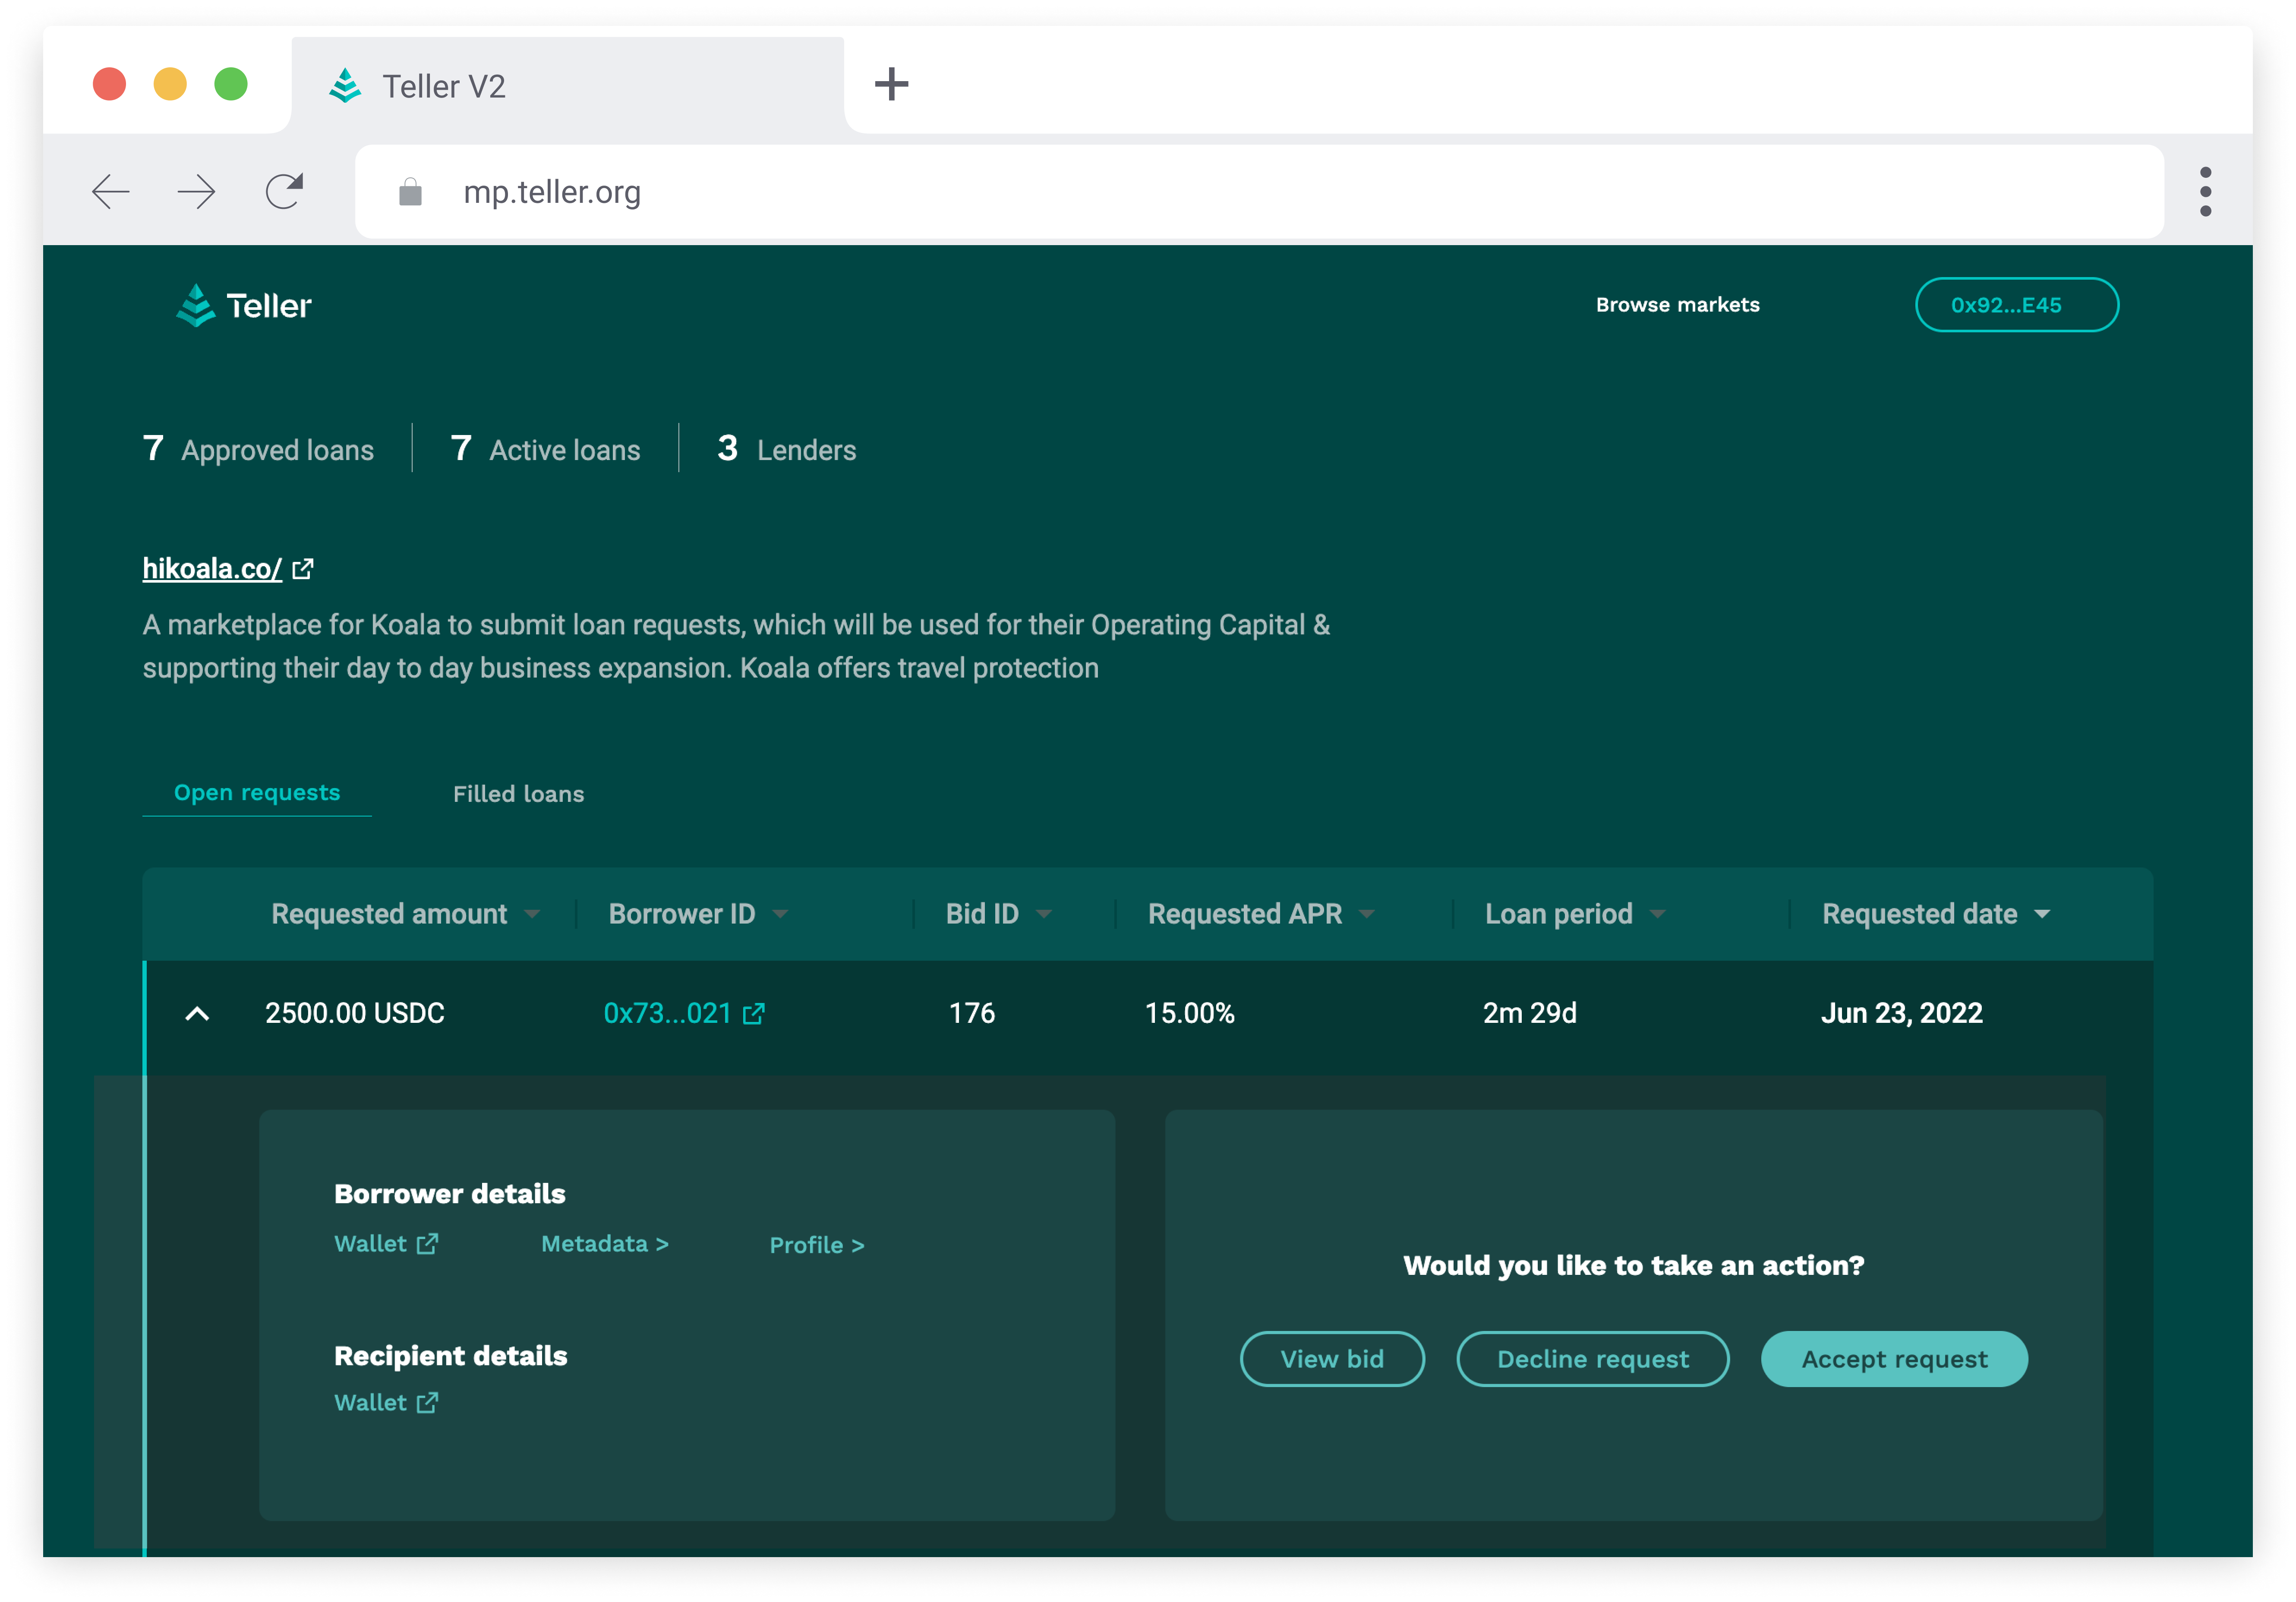
Task: Open the Profile > link
Action: coord(817,1245)
